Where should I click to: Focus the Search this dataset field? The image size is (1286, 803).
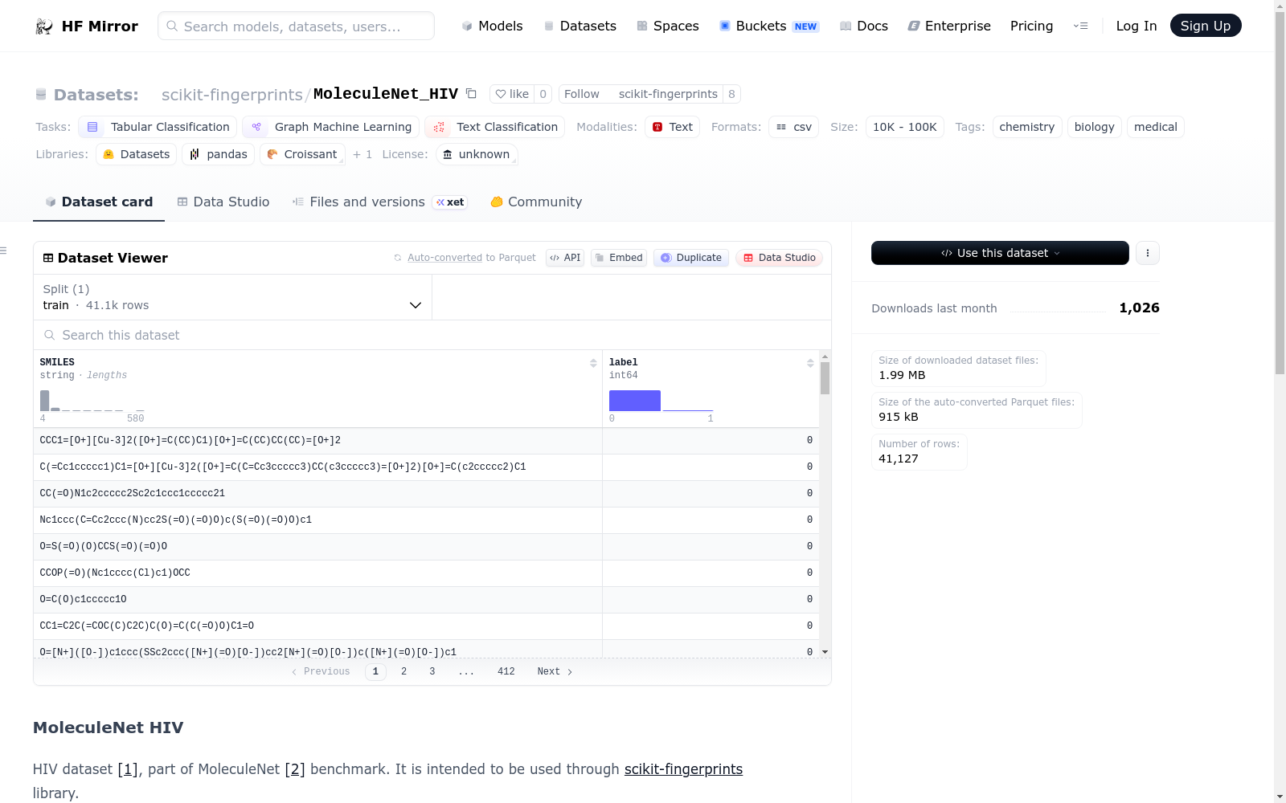click(x=432, y=335)
